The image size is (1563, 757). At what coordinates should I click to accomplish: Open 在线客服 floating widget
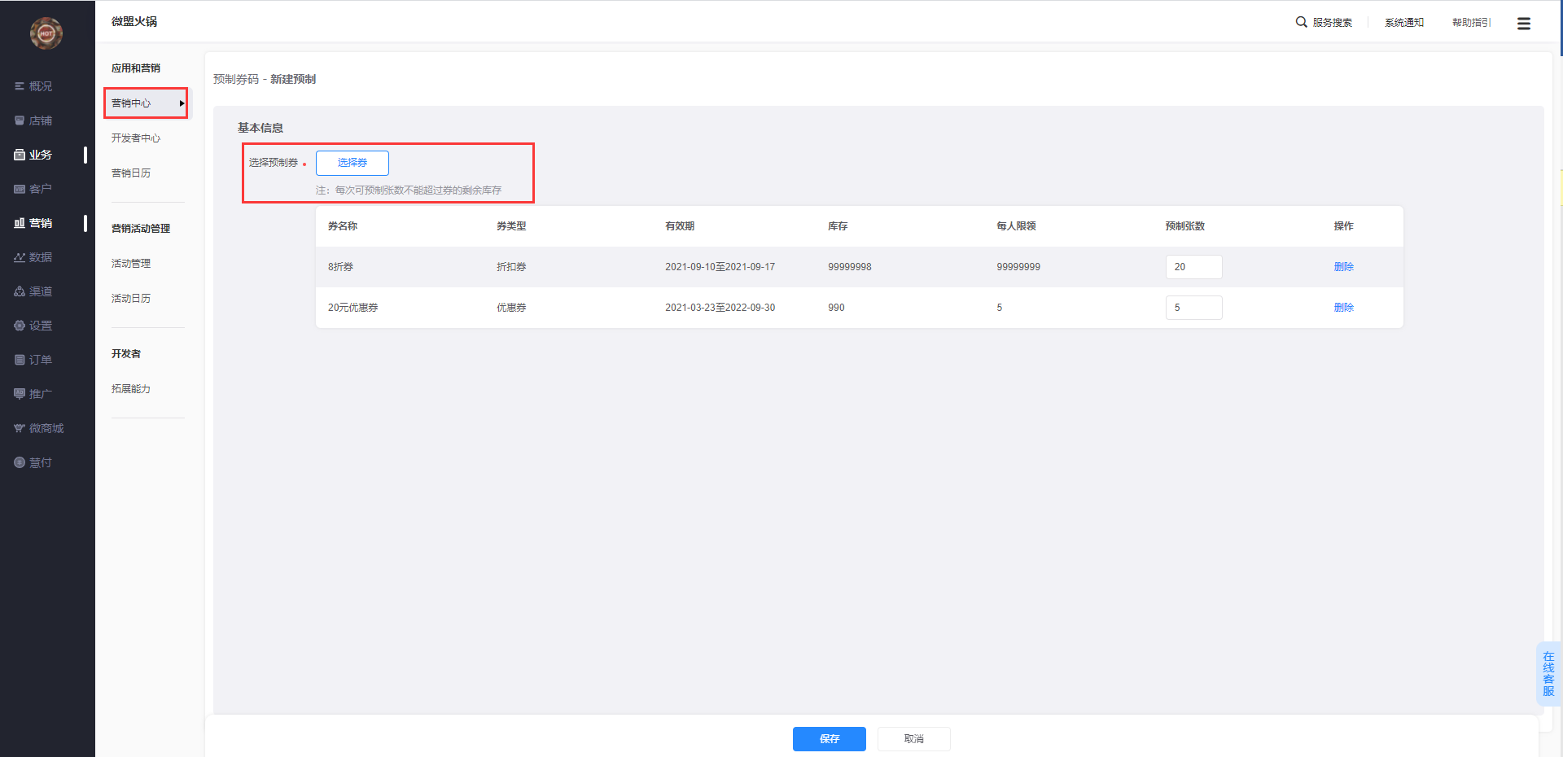(1548, 674)
